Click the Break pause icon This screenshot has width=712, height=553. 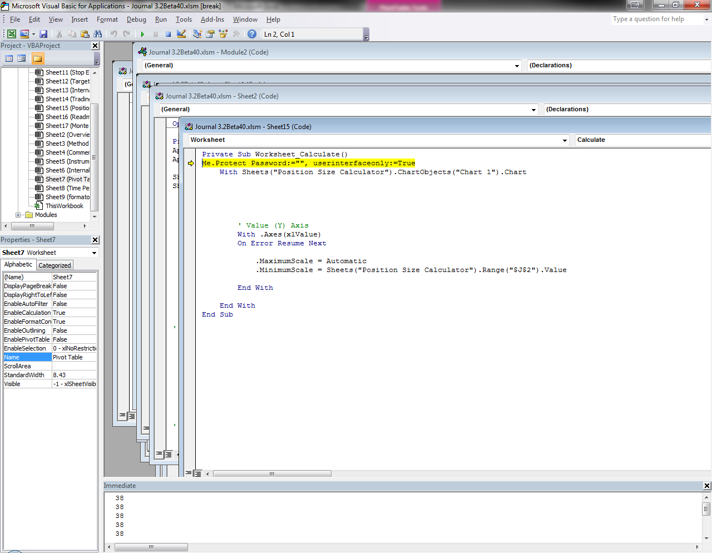click(155, 34)
